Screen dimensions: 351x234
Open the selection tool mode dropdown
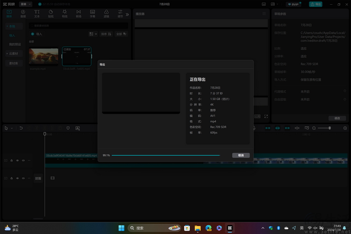point(12,128)
